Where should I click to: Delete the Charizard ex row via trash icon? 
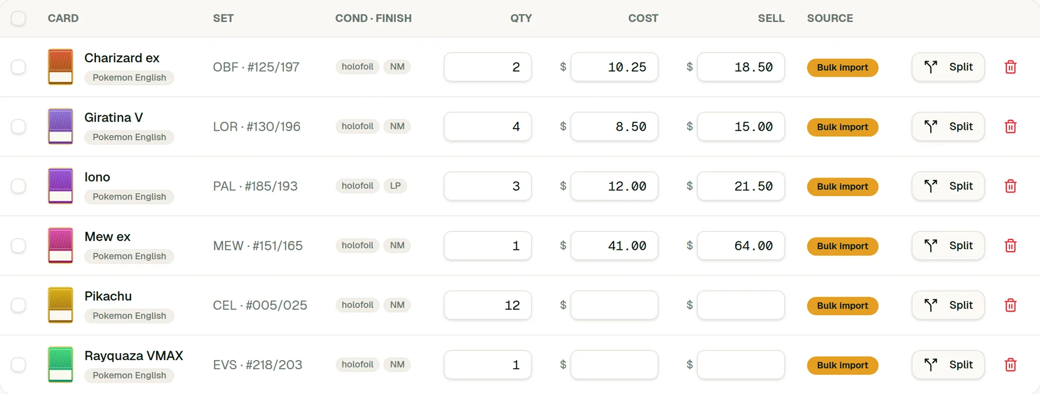[x=1011, y=67]
